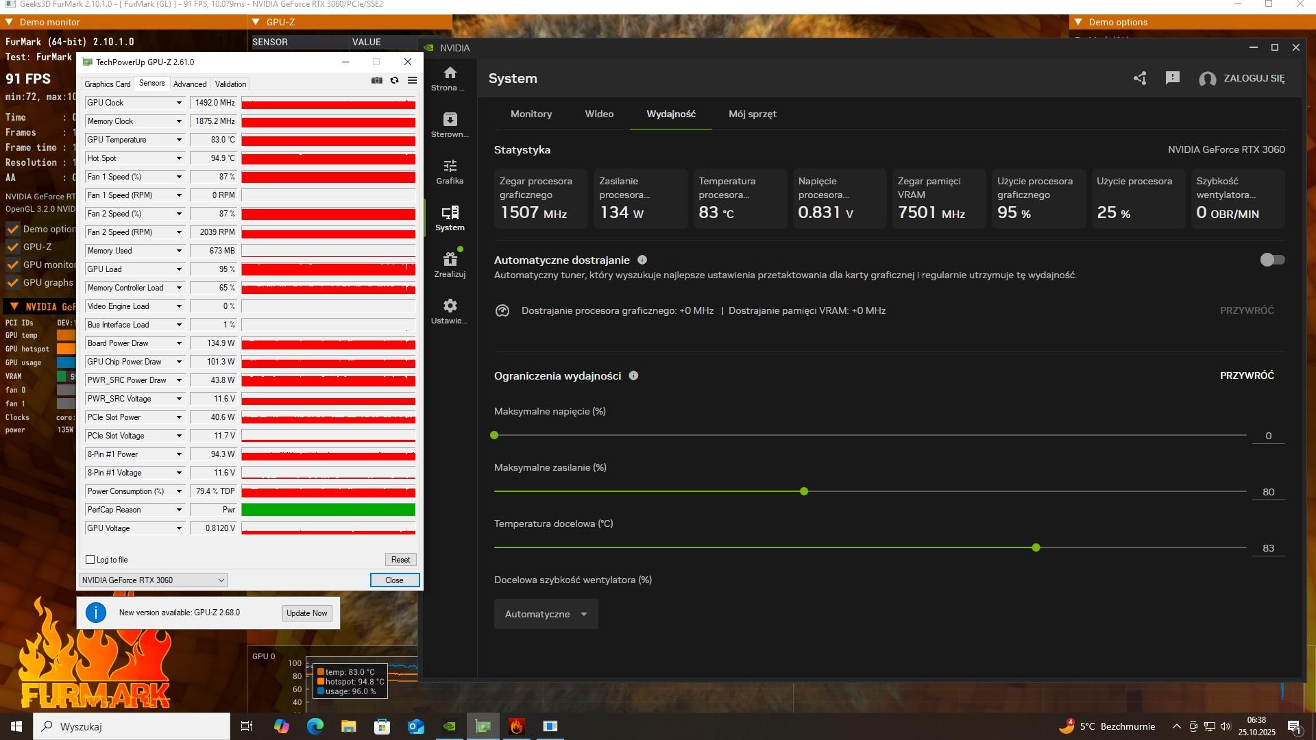Check the Log to file checkbox

point(90,560)
